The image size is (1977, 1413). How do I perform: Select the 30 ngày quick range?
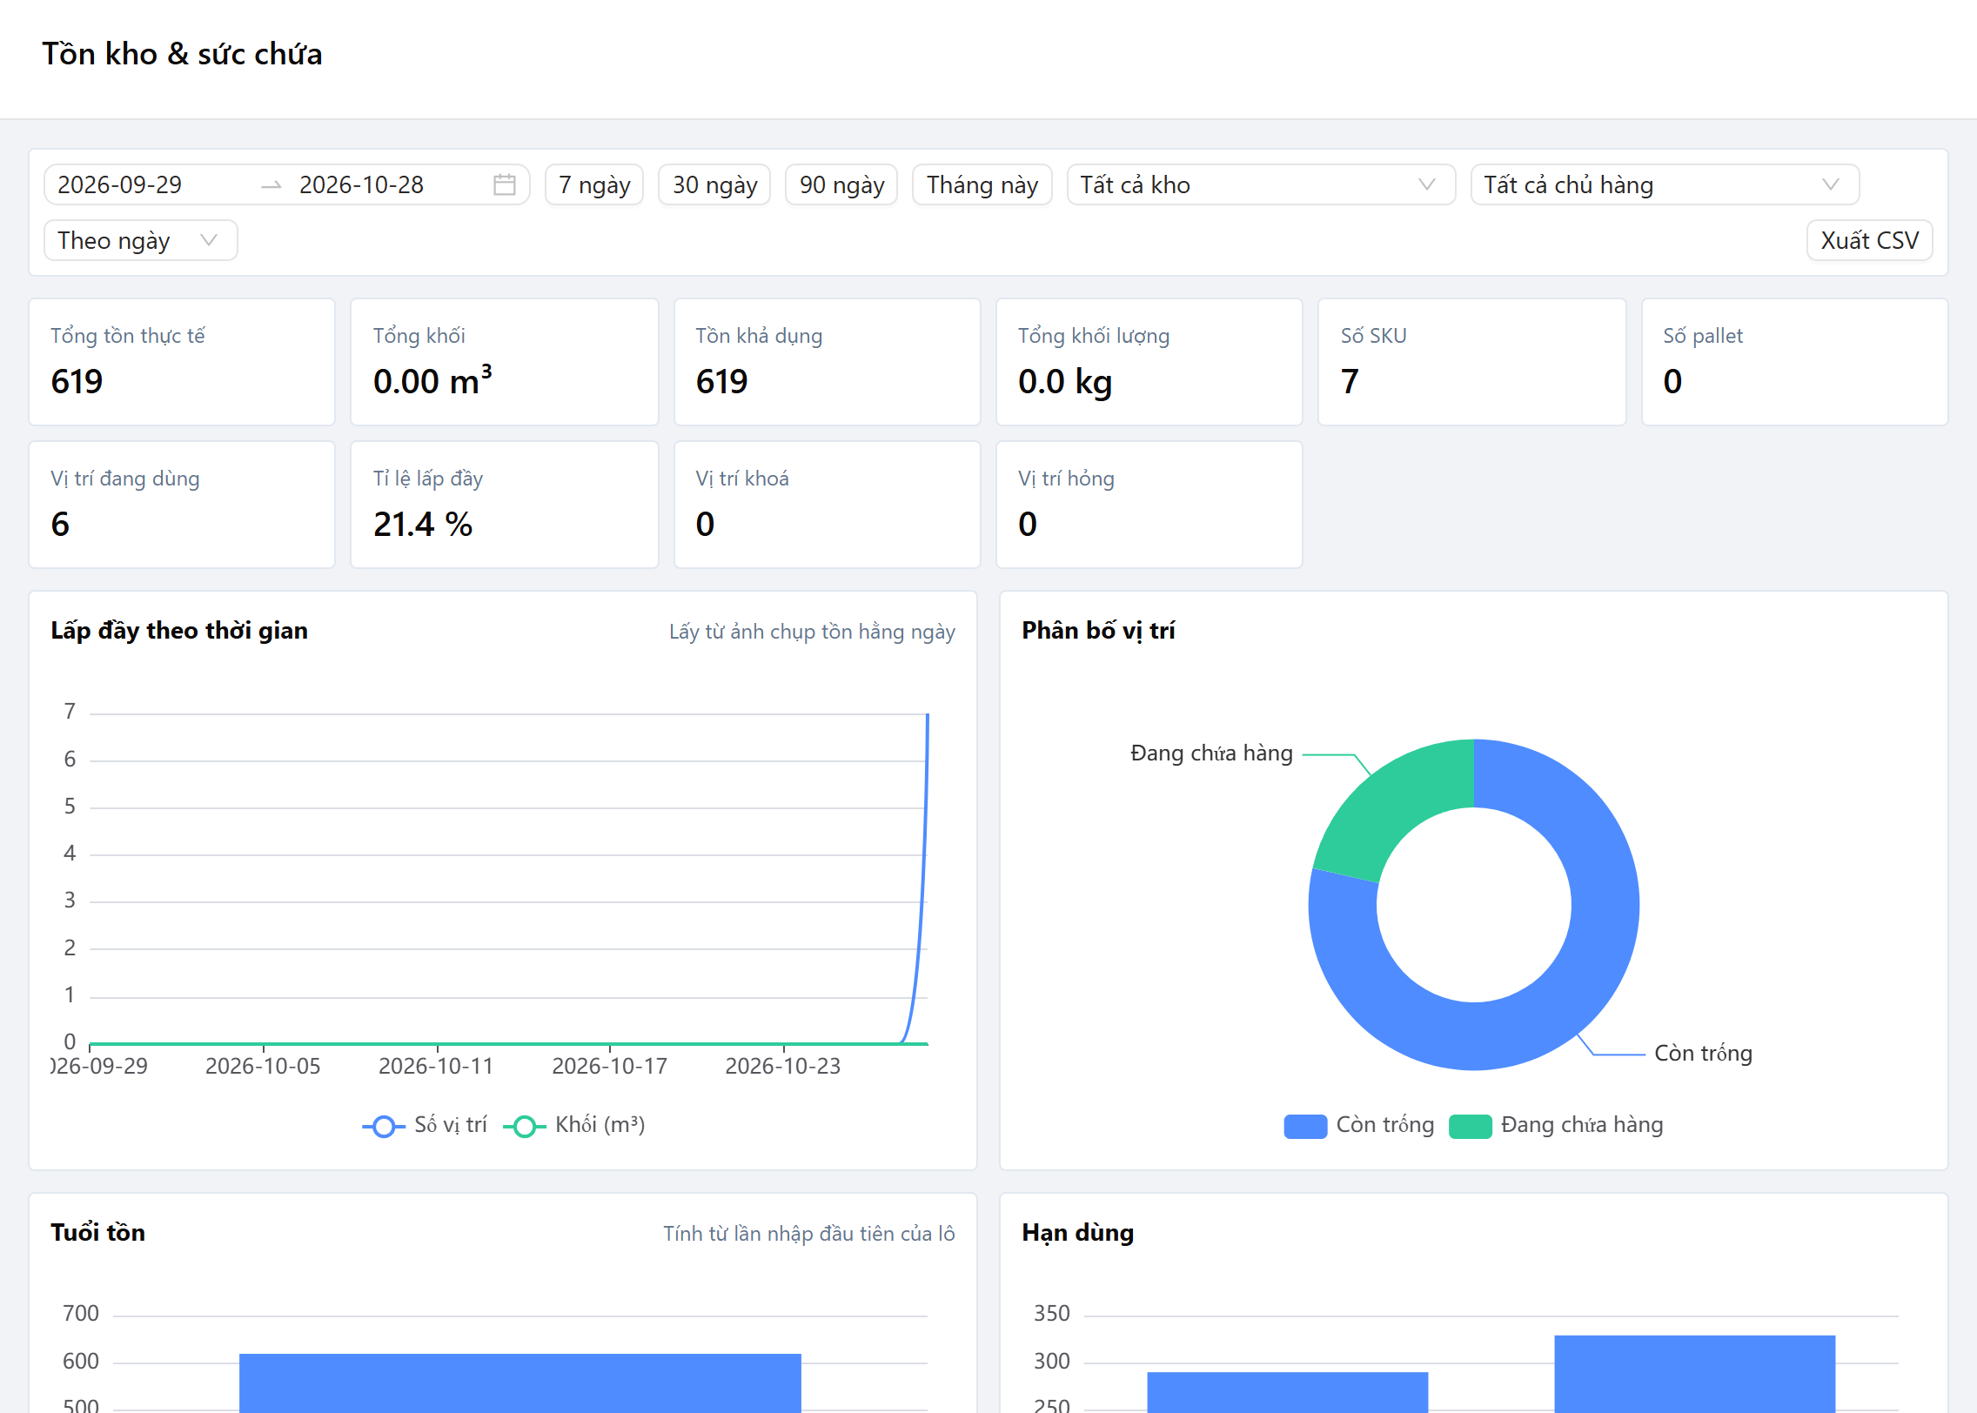click(x=714, y=184)
